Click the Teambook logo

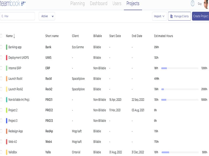point(12,3)
